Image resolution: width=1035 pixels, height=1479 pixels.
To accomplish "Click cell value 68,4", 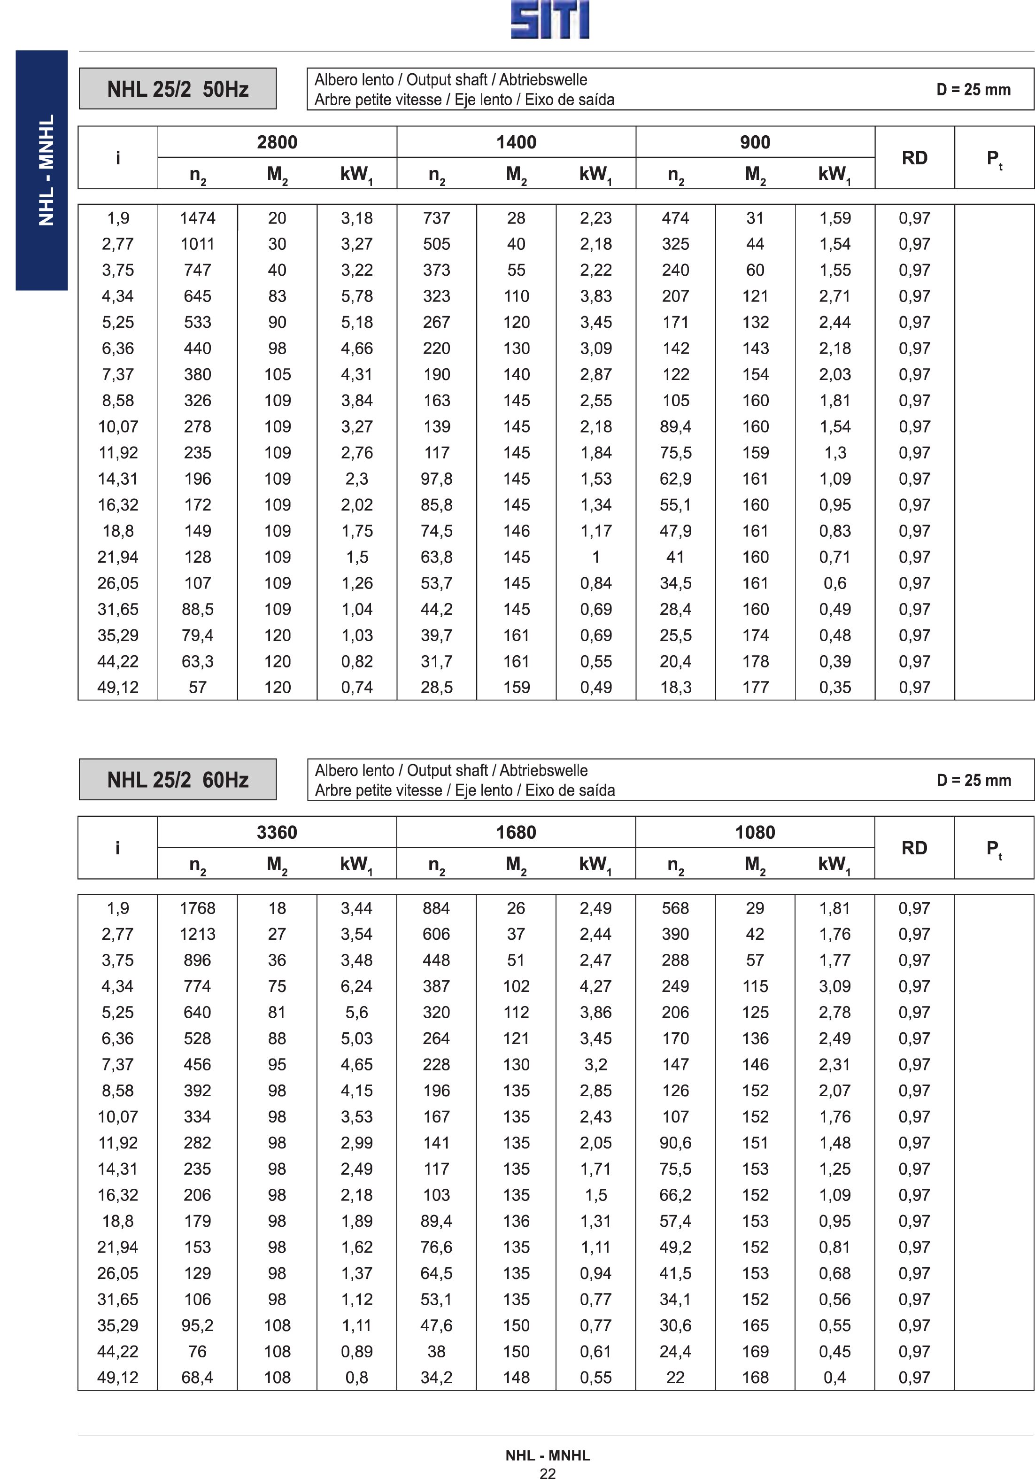I will (x=198, y=1378).
